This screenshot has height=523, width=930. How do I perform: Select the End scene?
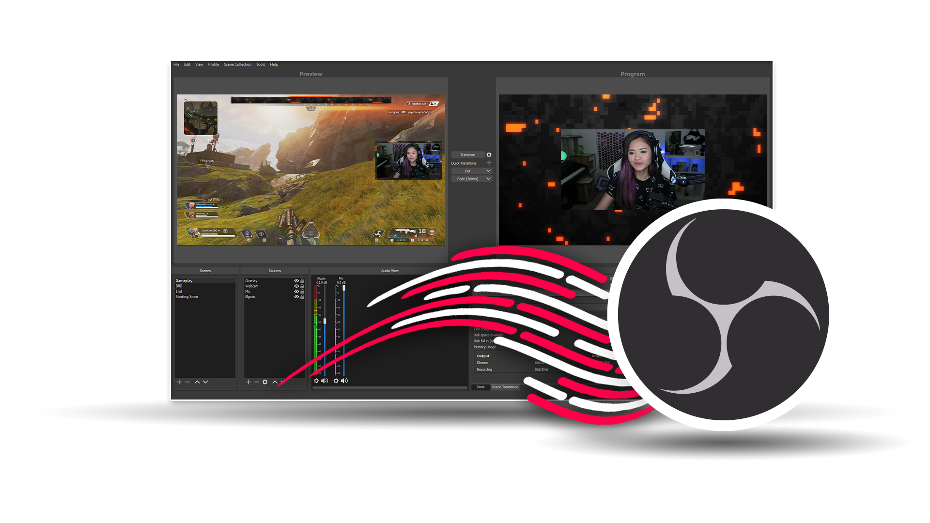coord(205,292)
